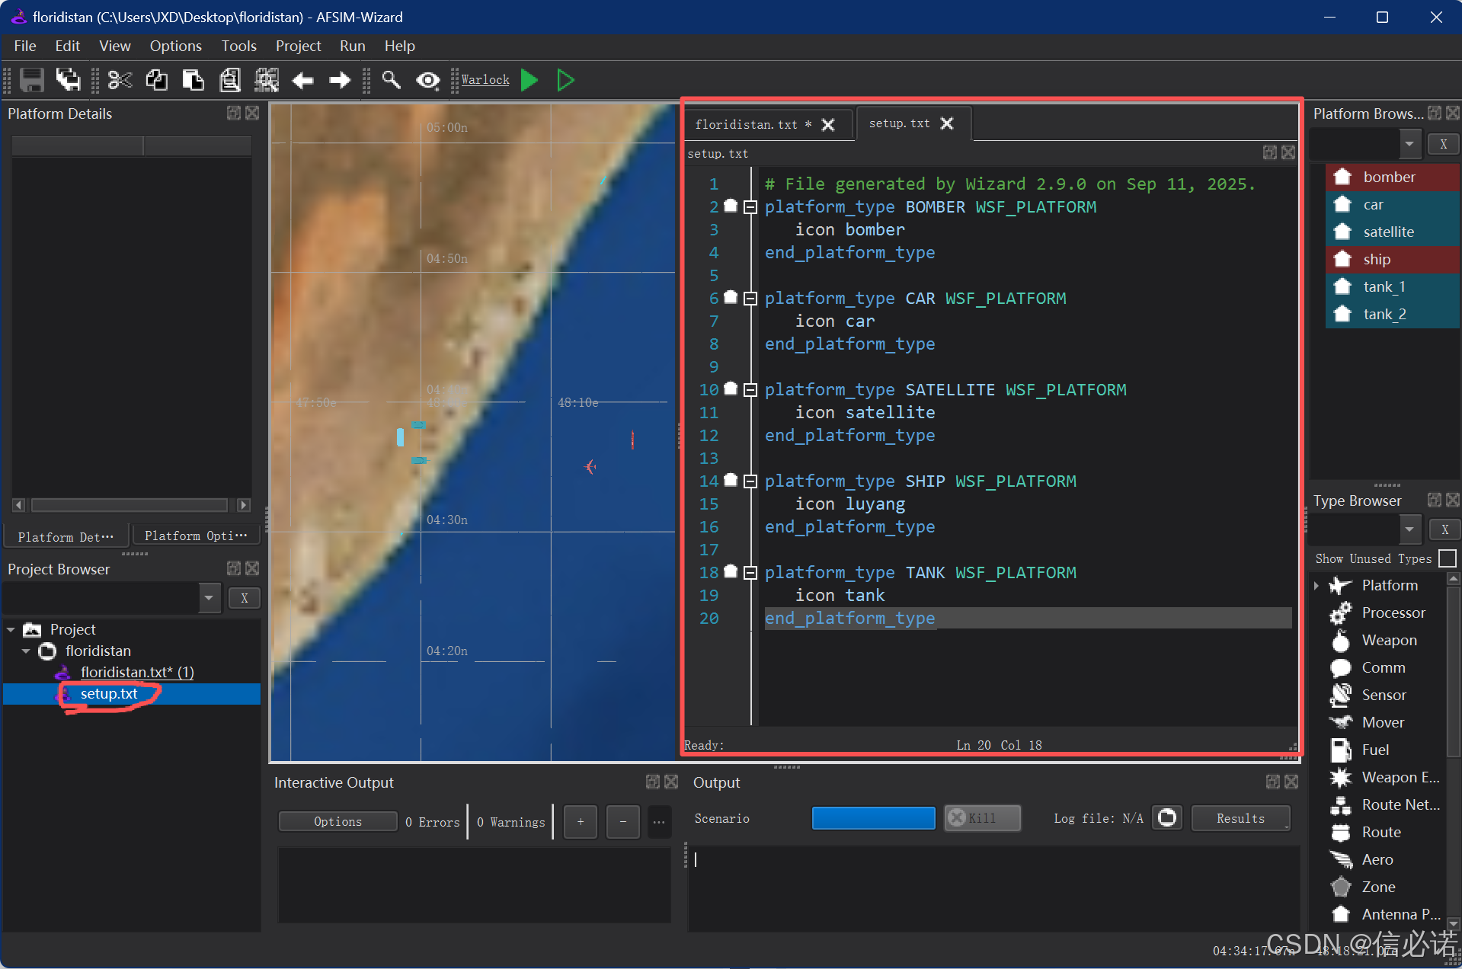The image size is (1462, 969).
Task: Toggle Show Unused Types checkbox
Action: pos(1448,558)
